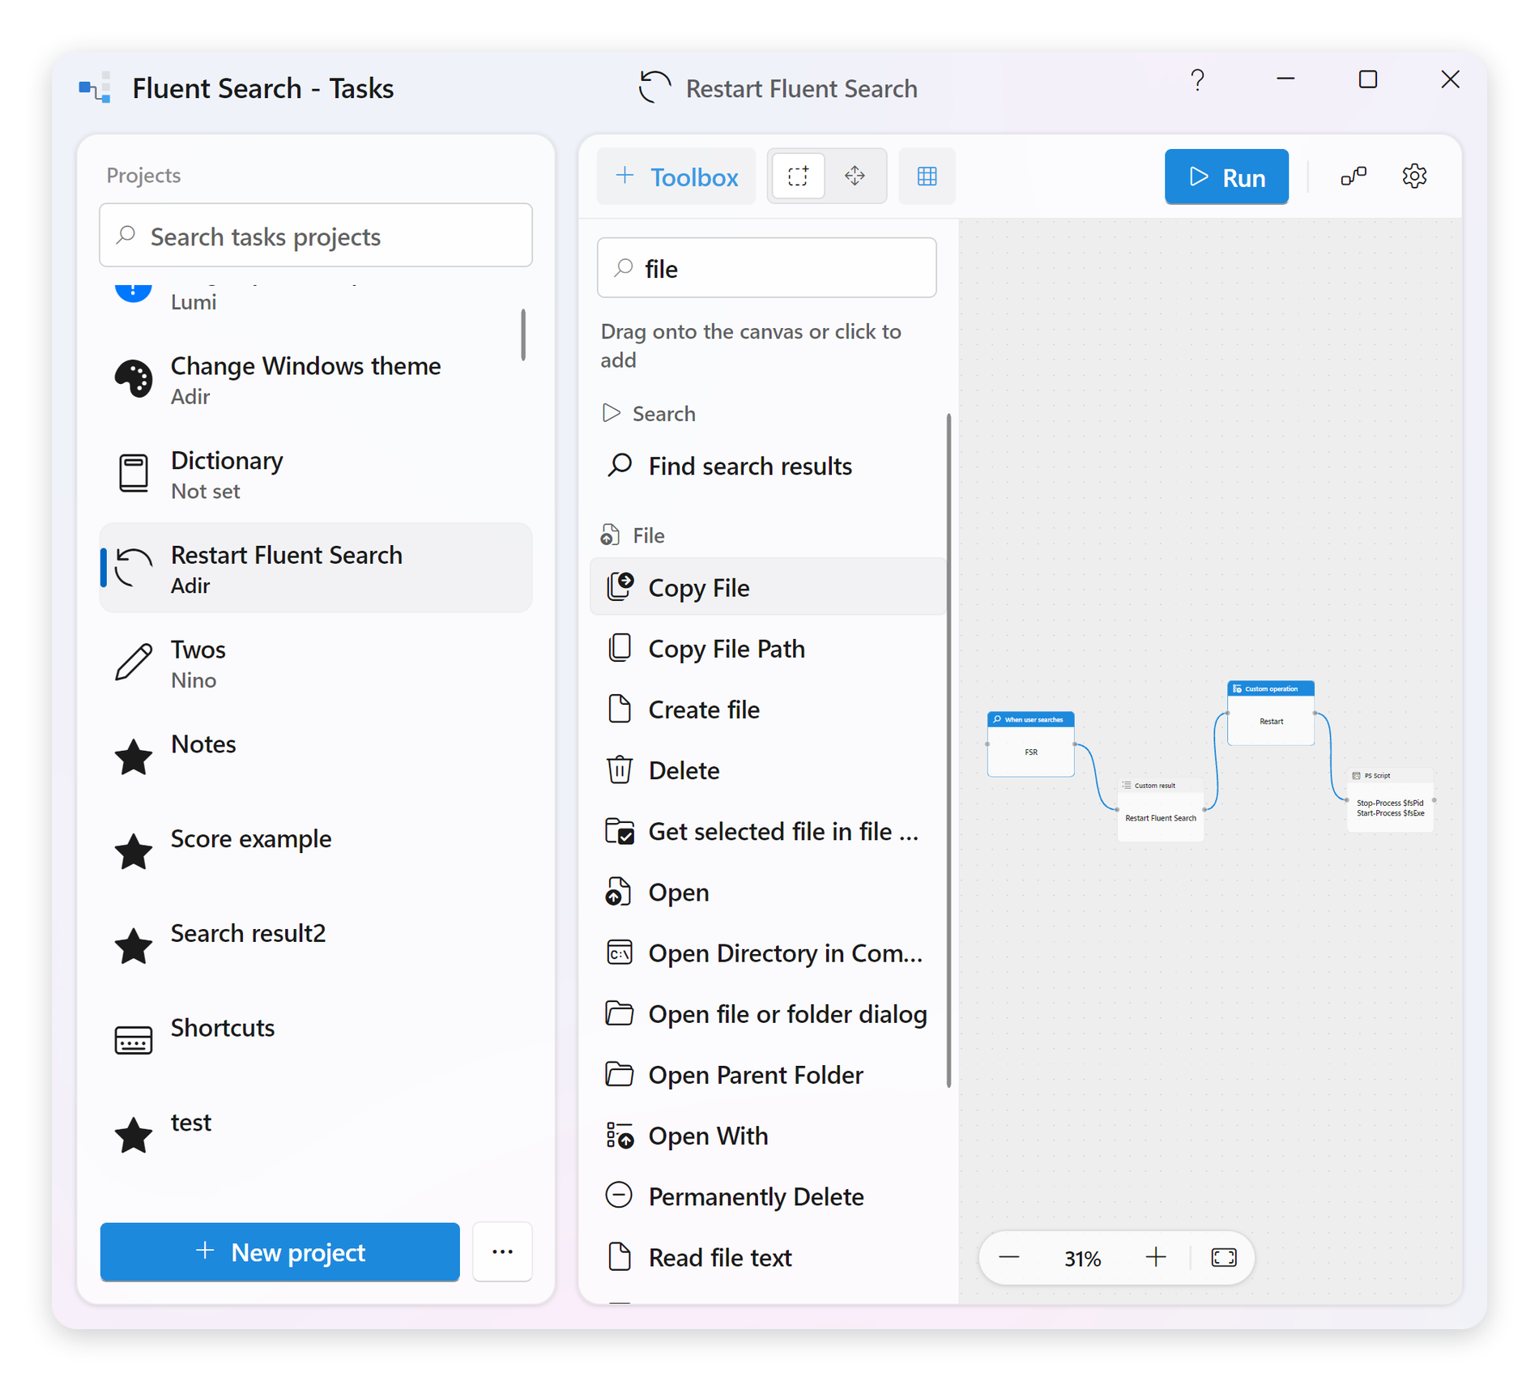Toggle the canvas grid icon
Screen dimensions: 1539x1381
click(x=927, y=176)
